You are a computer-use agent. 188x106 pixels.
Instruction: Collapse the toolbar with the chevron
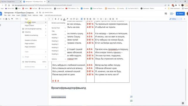(185, 19)
